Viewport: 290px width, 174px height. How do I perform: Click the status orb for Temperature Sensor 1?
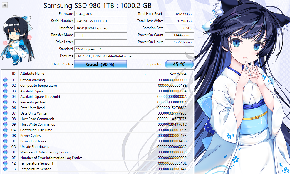click(x=5, y=163)
